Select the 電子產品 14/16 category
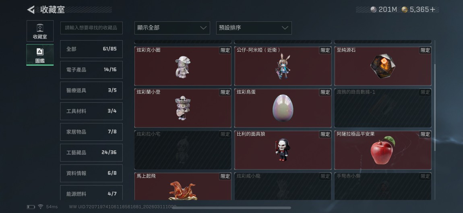The width and height of the screenshot is (463, 213). [91, 70]
